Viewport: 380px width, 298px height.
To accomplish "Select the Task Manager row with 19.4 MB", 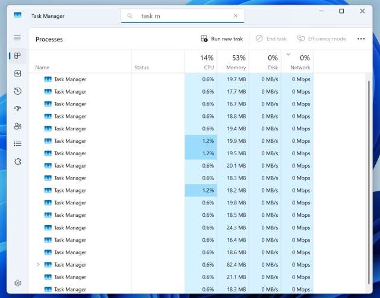I will 171,129.
